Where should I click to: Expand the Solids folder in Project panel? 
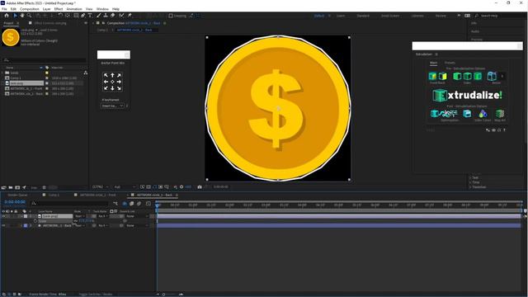point(2,73)
